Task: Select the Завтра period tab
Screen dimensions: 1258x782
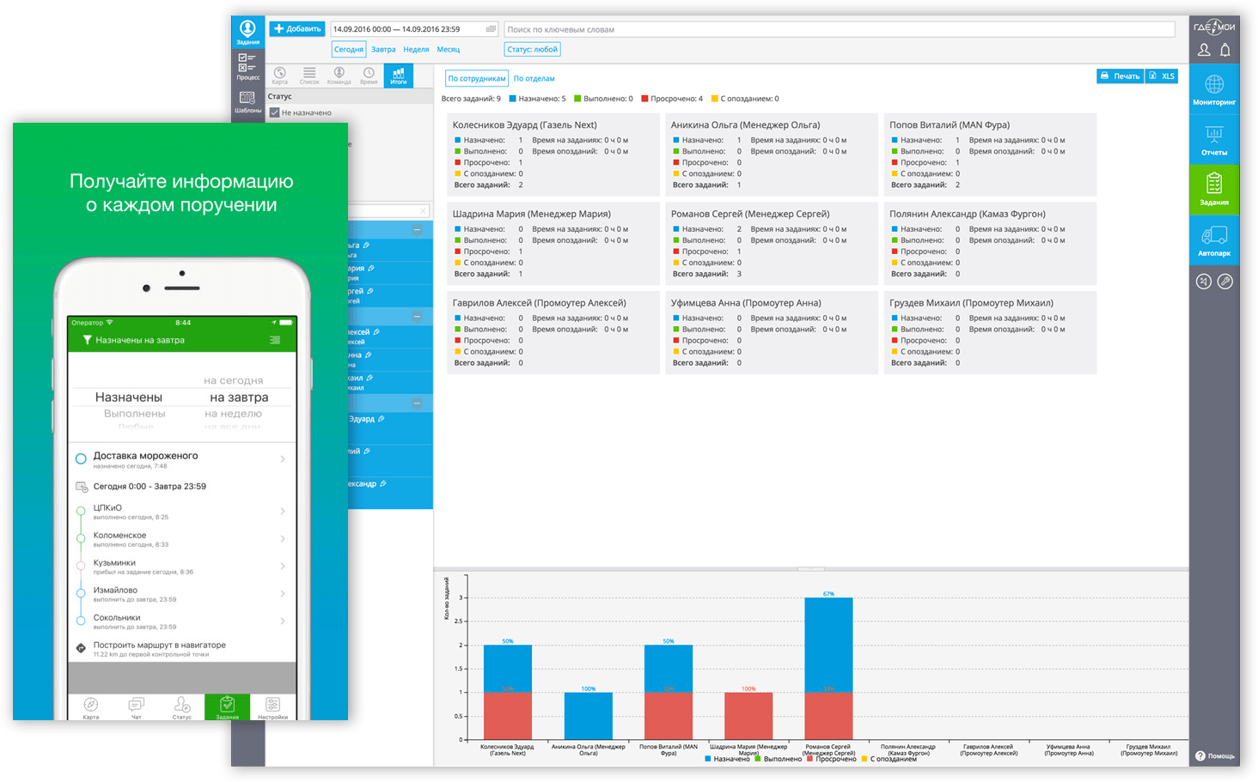Action: [x=383, y=49]
